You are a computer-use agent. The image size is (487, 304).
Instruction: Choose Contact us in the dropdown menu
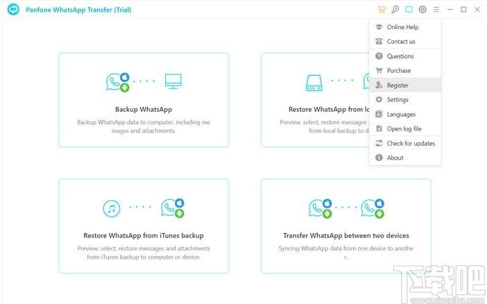405,42
